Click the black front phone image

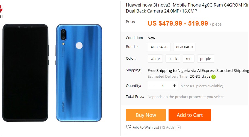(x=25, y=73)
